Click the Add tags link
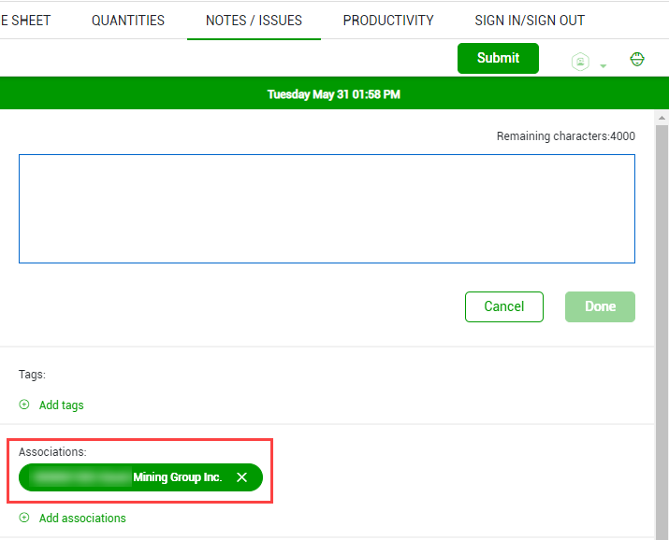The width and height of the screenshot is (669, 540). pos(61,405)
